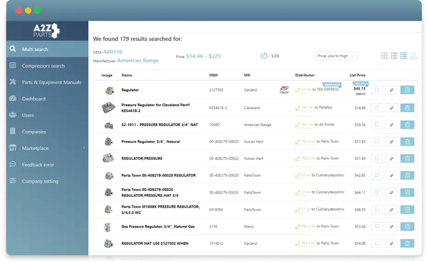Open thumbnail of Garland Regulator 2127502
Viewport: 428px width, 263px height.
(x=110, y=90)
